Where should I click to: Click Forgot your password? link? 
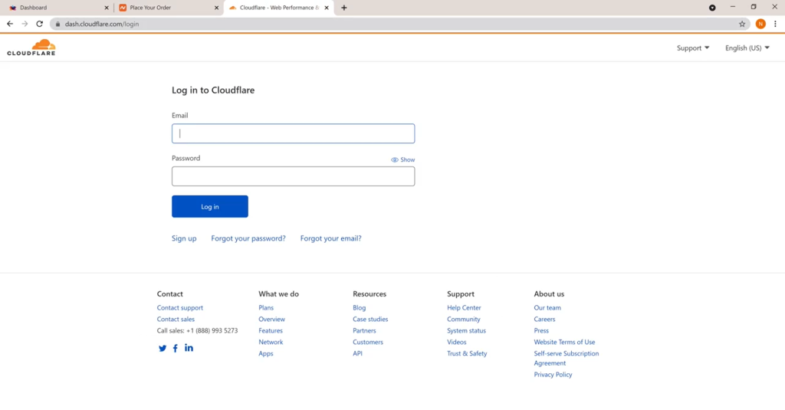tap(248, 238)
